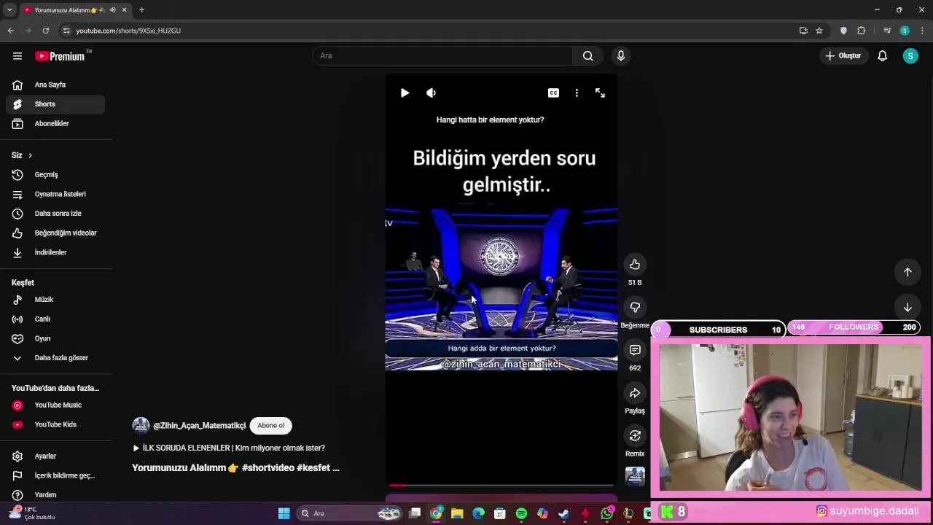Open the Windows Start menu

tap(284, 513)
